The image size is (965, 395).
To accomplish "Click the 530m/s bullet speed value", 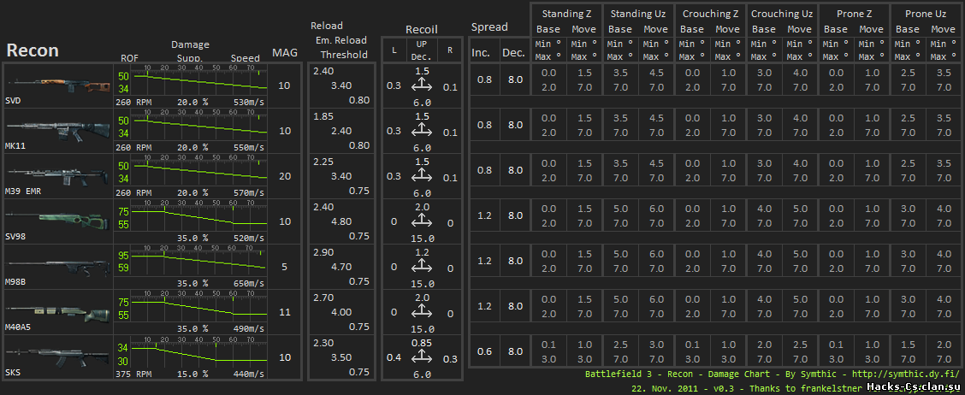I will 249,102.
